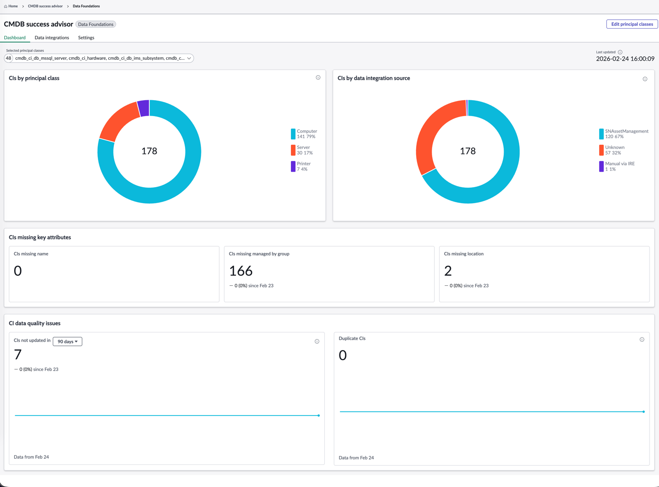Screen dimensions: 659x487
Task: Click 178 total in data integration source donut
Action: coord(467,151)
